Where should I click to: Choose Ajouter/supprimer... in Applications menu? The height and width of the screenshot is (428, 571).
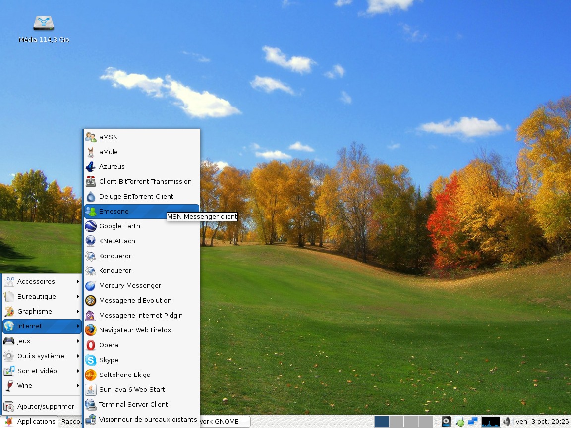(42, 407)
